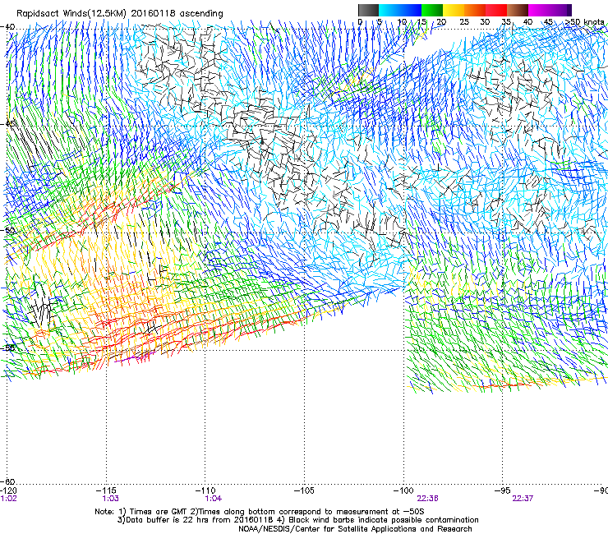Click the '-60' latitude label
Image resolution: width=608 pixels, height=534 pixels.
point(7,481)
